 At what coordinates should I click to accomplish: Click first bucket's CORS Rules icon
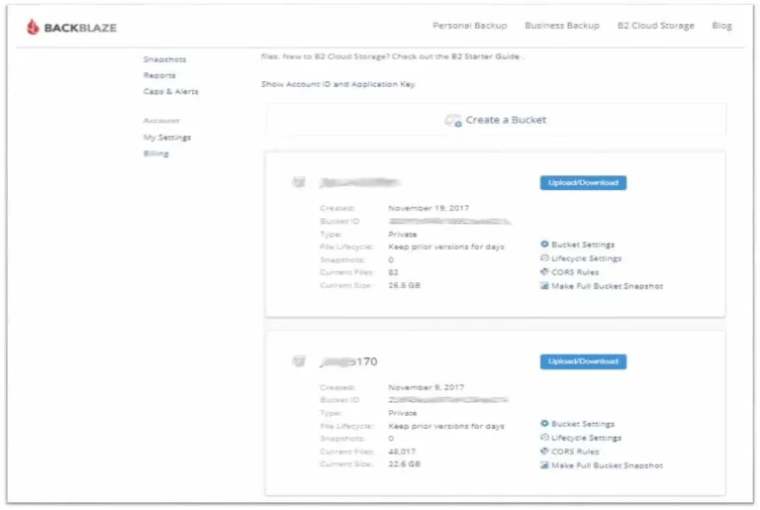coord(544,271)
